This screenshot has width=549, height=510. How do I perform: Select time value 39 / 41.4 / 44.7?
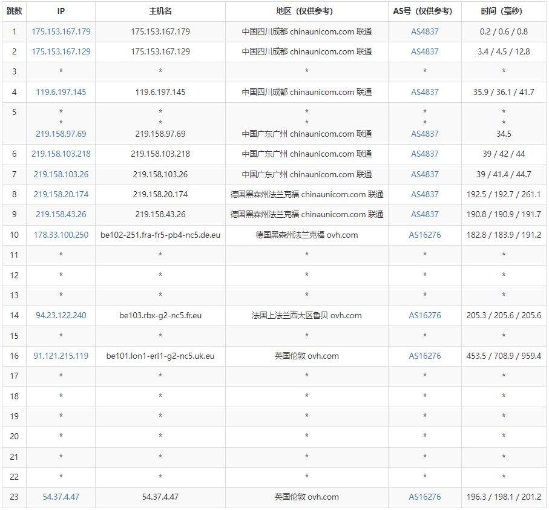pos(504,174)
